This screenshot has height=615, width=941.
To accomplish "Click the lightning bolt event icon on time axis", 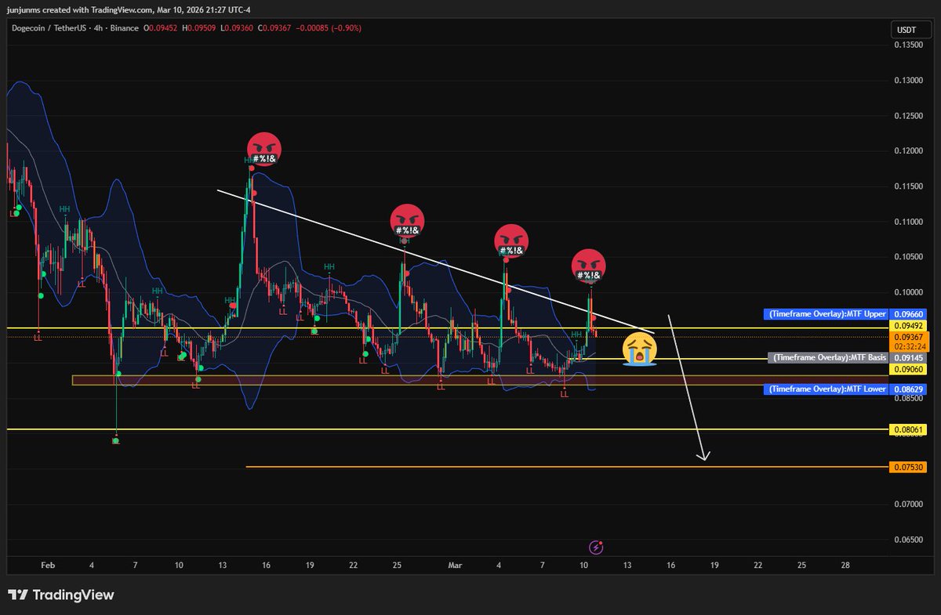I will coord(595,546).
